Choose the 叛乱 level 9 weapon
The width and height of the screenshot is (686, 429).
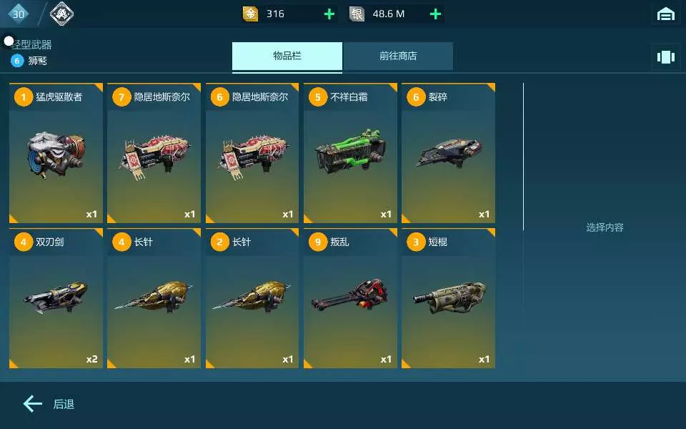tap(350, 298)
